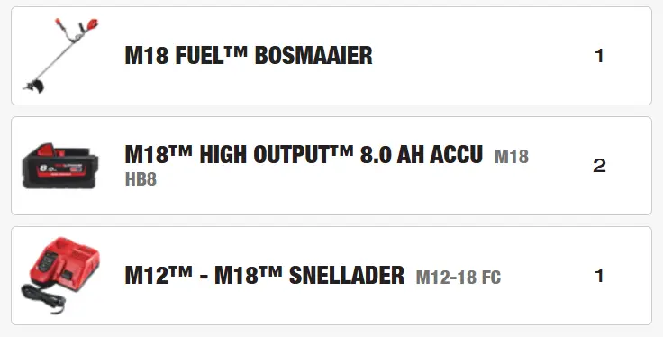Image resolution: width=663 pixels, height=337 pixels.
Task: Select quantity 2 in the ACCU row
Action: point(599,166)
